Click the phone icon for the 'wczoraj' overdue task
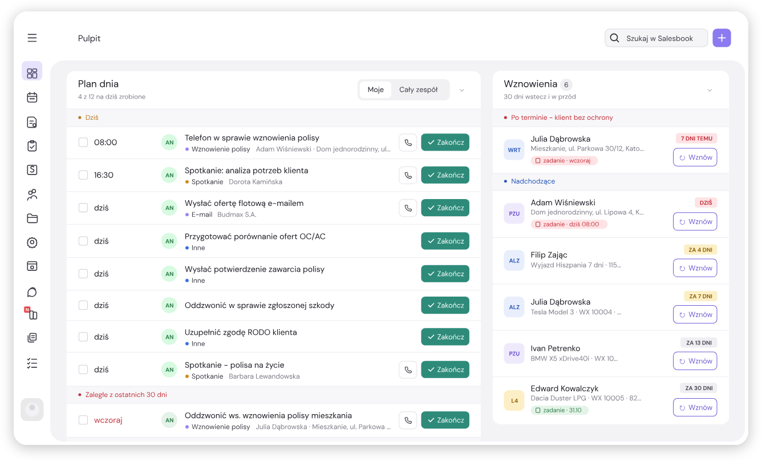762x462 pixels. coord(408,420)
